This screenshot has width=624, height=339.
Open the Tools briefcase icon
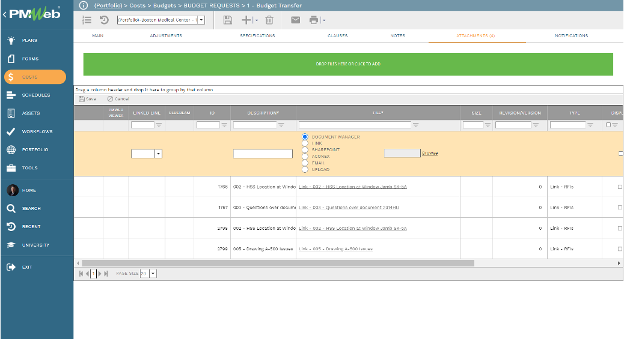point(11,168)
